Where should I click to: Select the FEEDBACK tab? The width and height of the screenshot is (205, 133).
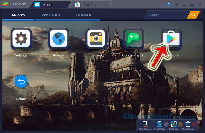pos(83,15)
